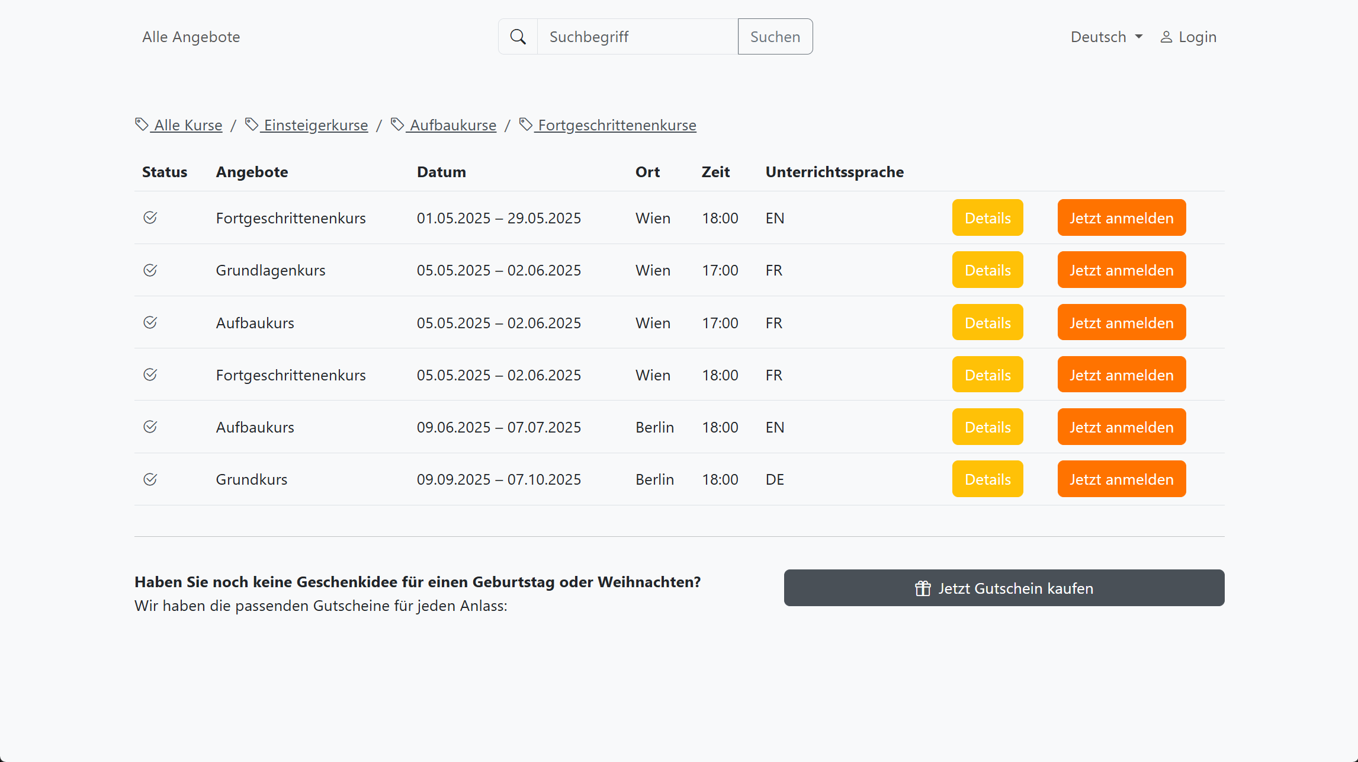Click the tag icon before Fortgeschrittenenkurse

point(525,124)
